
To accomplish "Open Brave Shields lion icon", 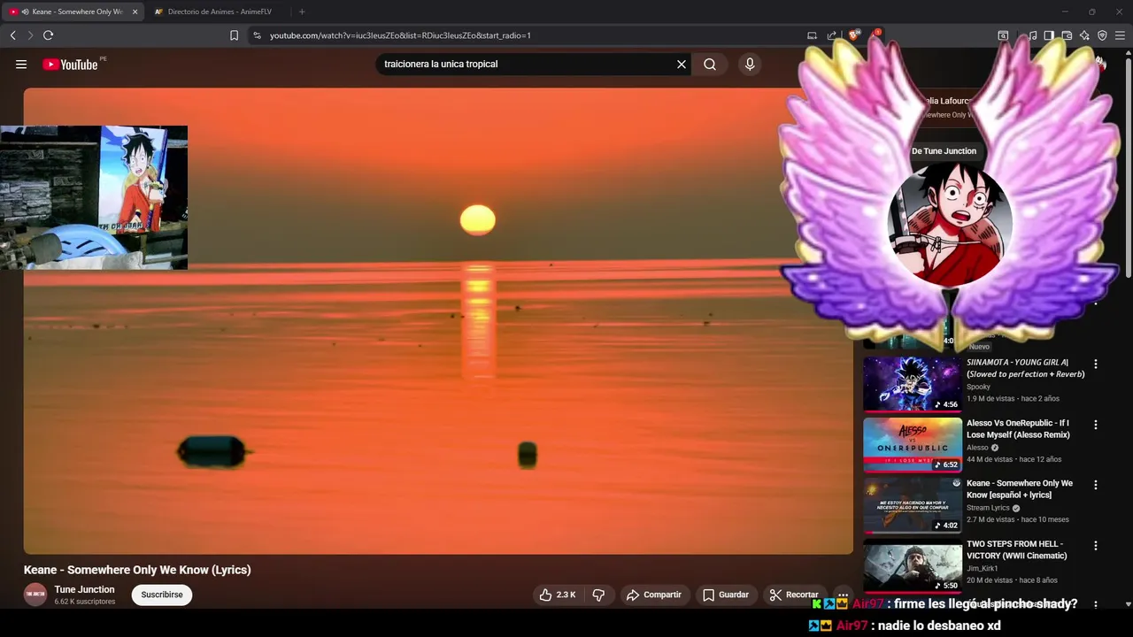I will pyautogui.click(x=854, y=35).
